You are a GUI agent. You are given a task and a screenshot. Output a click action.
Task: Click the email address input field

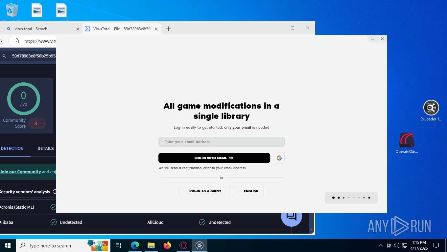click(221, 142)
